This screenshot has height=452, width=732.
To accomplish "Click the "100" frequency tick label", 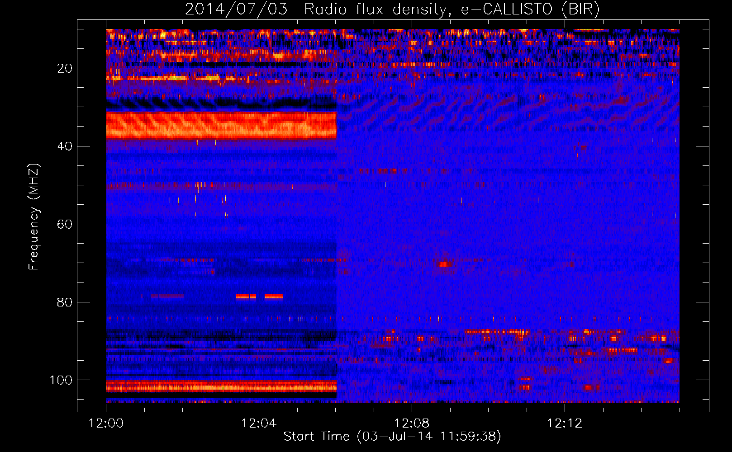I will 61,380.
